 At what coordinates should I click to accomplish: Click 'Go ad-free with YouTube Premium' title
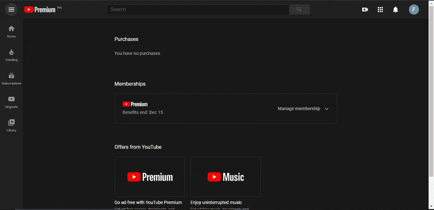coord(148,202)
